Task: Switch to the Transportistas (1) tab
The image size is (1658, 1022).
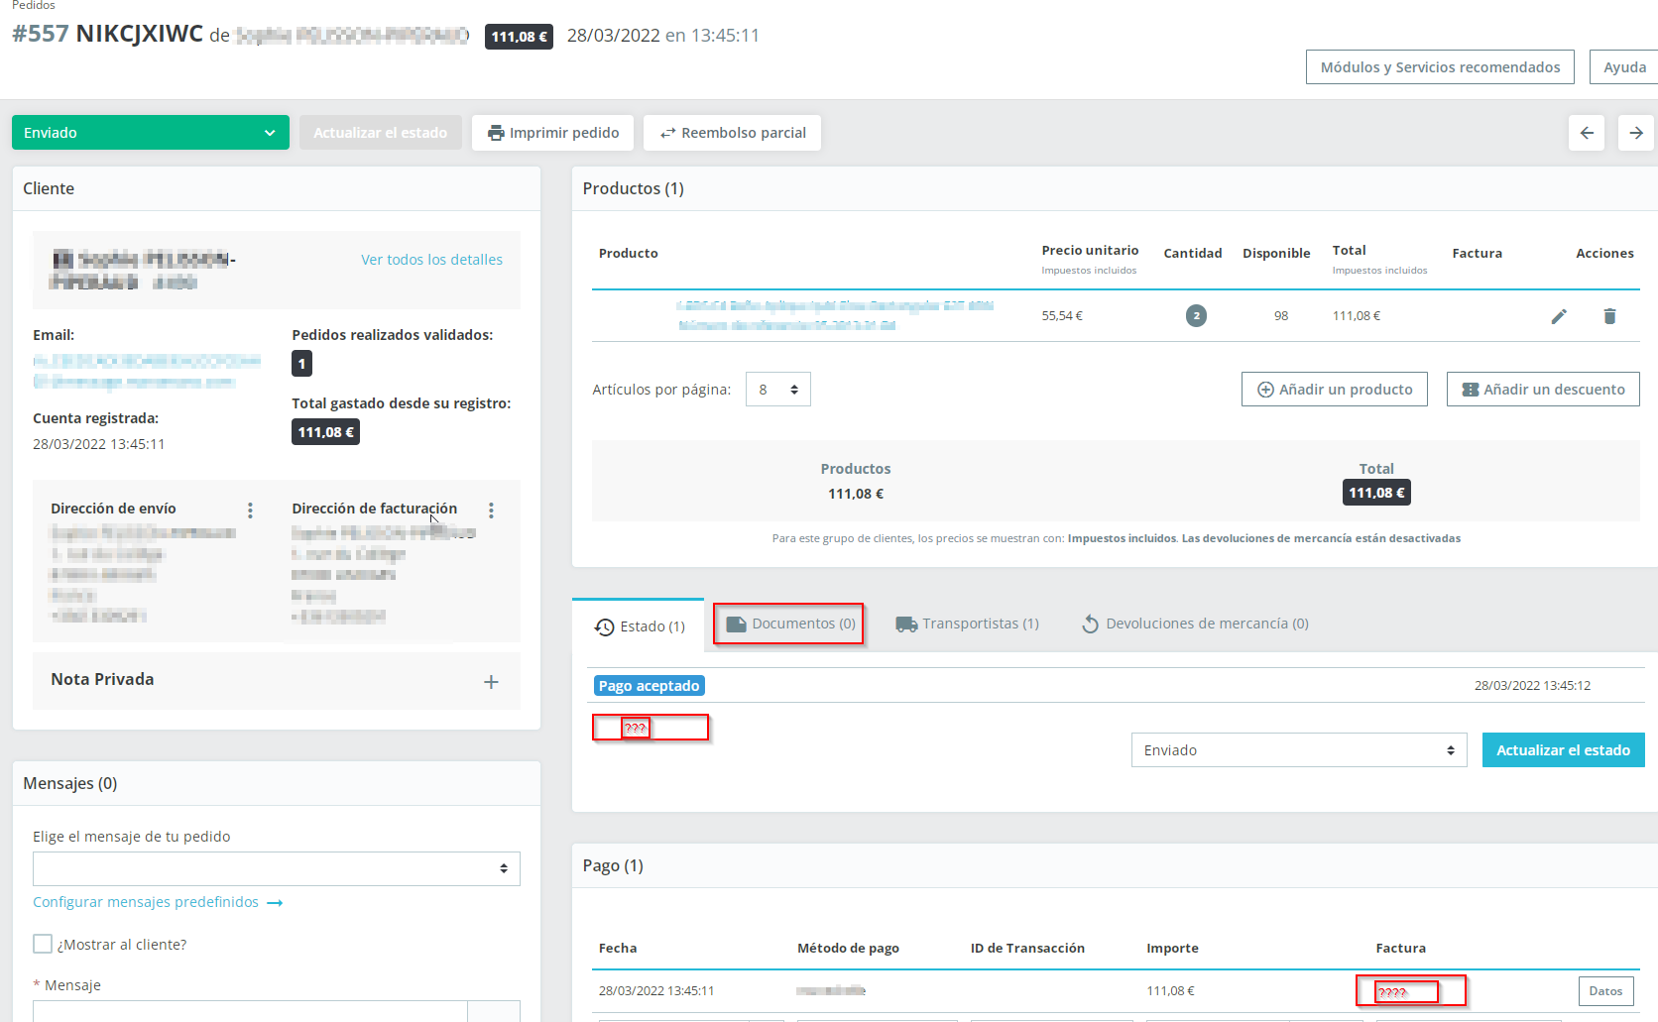Action: (968, 624)
